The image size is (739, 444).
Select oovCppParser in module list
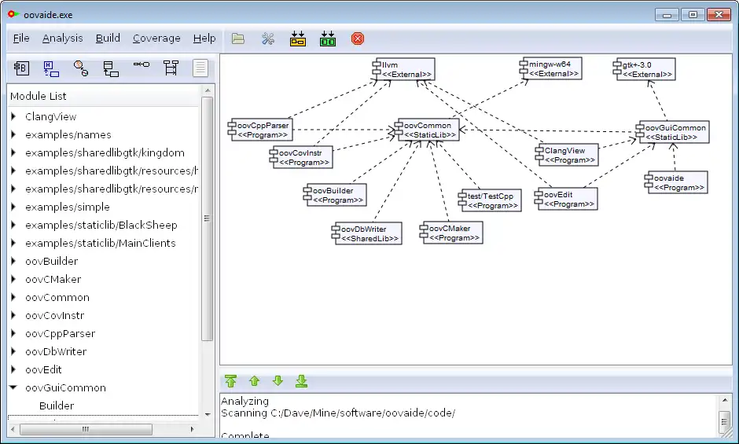click(61, 334)
